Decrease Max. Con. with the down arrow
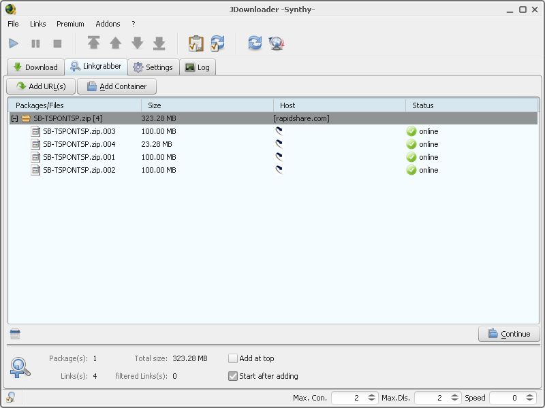545x408 pixels. (371, 400)
